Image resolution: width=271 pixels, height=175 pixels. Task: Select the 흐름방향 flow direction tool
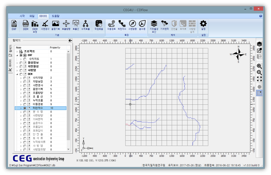coord(66,25)
